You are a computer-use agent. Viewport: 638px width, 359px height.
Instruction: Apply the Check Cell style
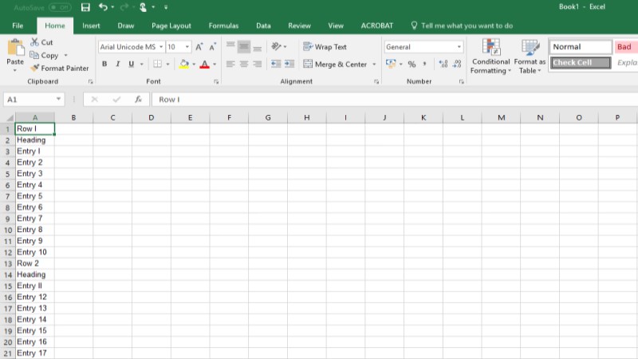[x=581, y=63]
